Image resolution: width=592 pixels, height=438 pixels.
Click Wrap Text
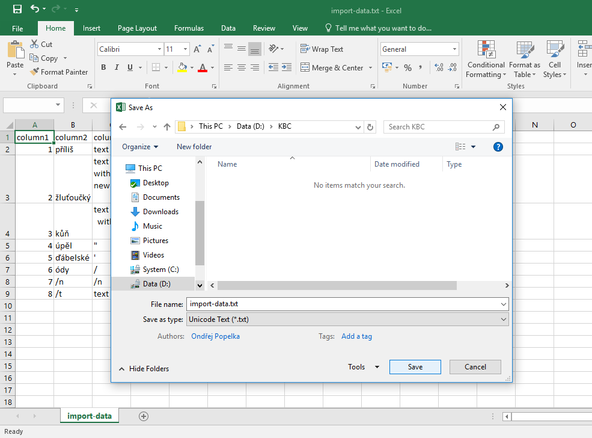pos(322,49)
